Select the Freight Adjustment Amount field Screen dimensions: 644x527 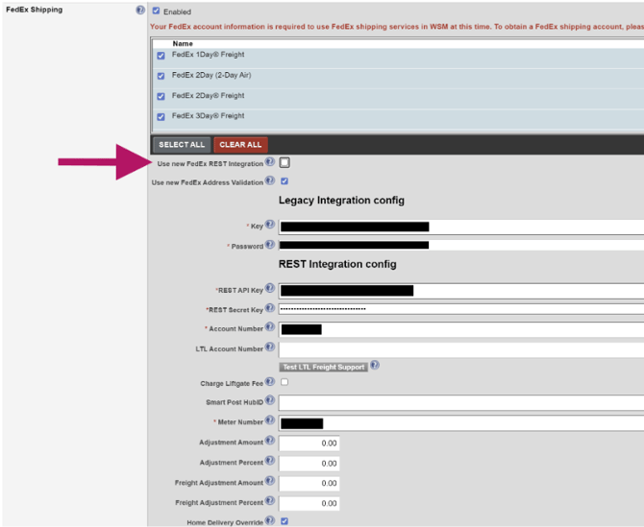310,484
